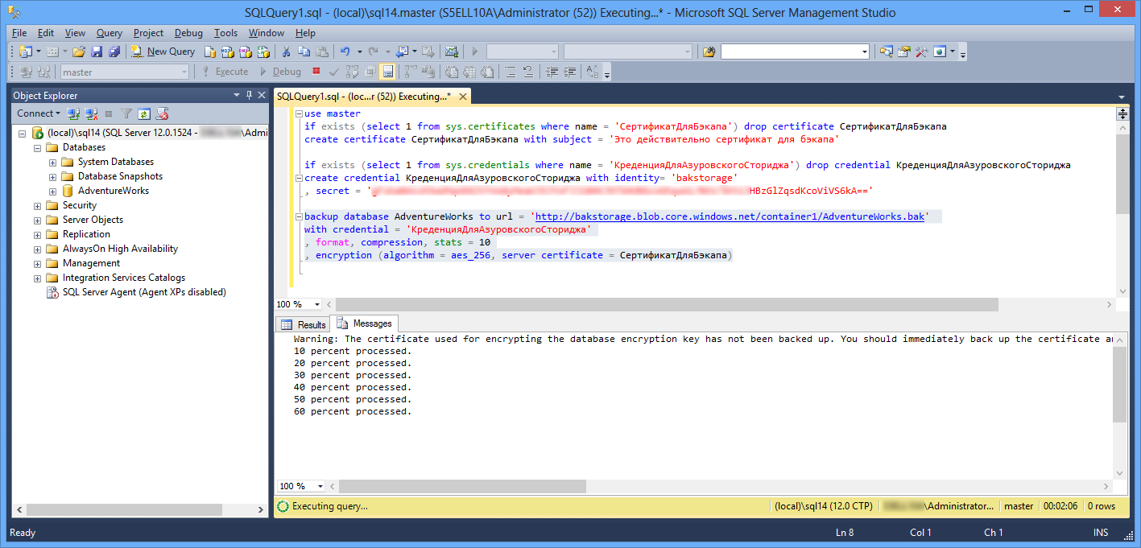Click the disabled Execute button

pyautogui.click(x=225, y=72)
